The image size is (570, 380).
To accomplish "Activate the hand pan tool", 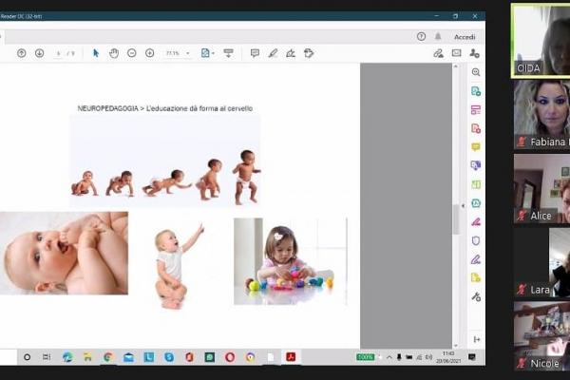I will point(113,53).
